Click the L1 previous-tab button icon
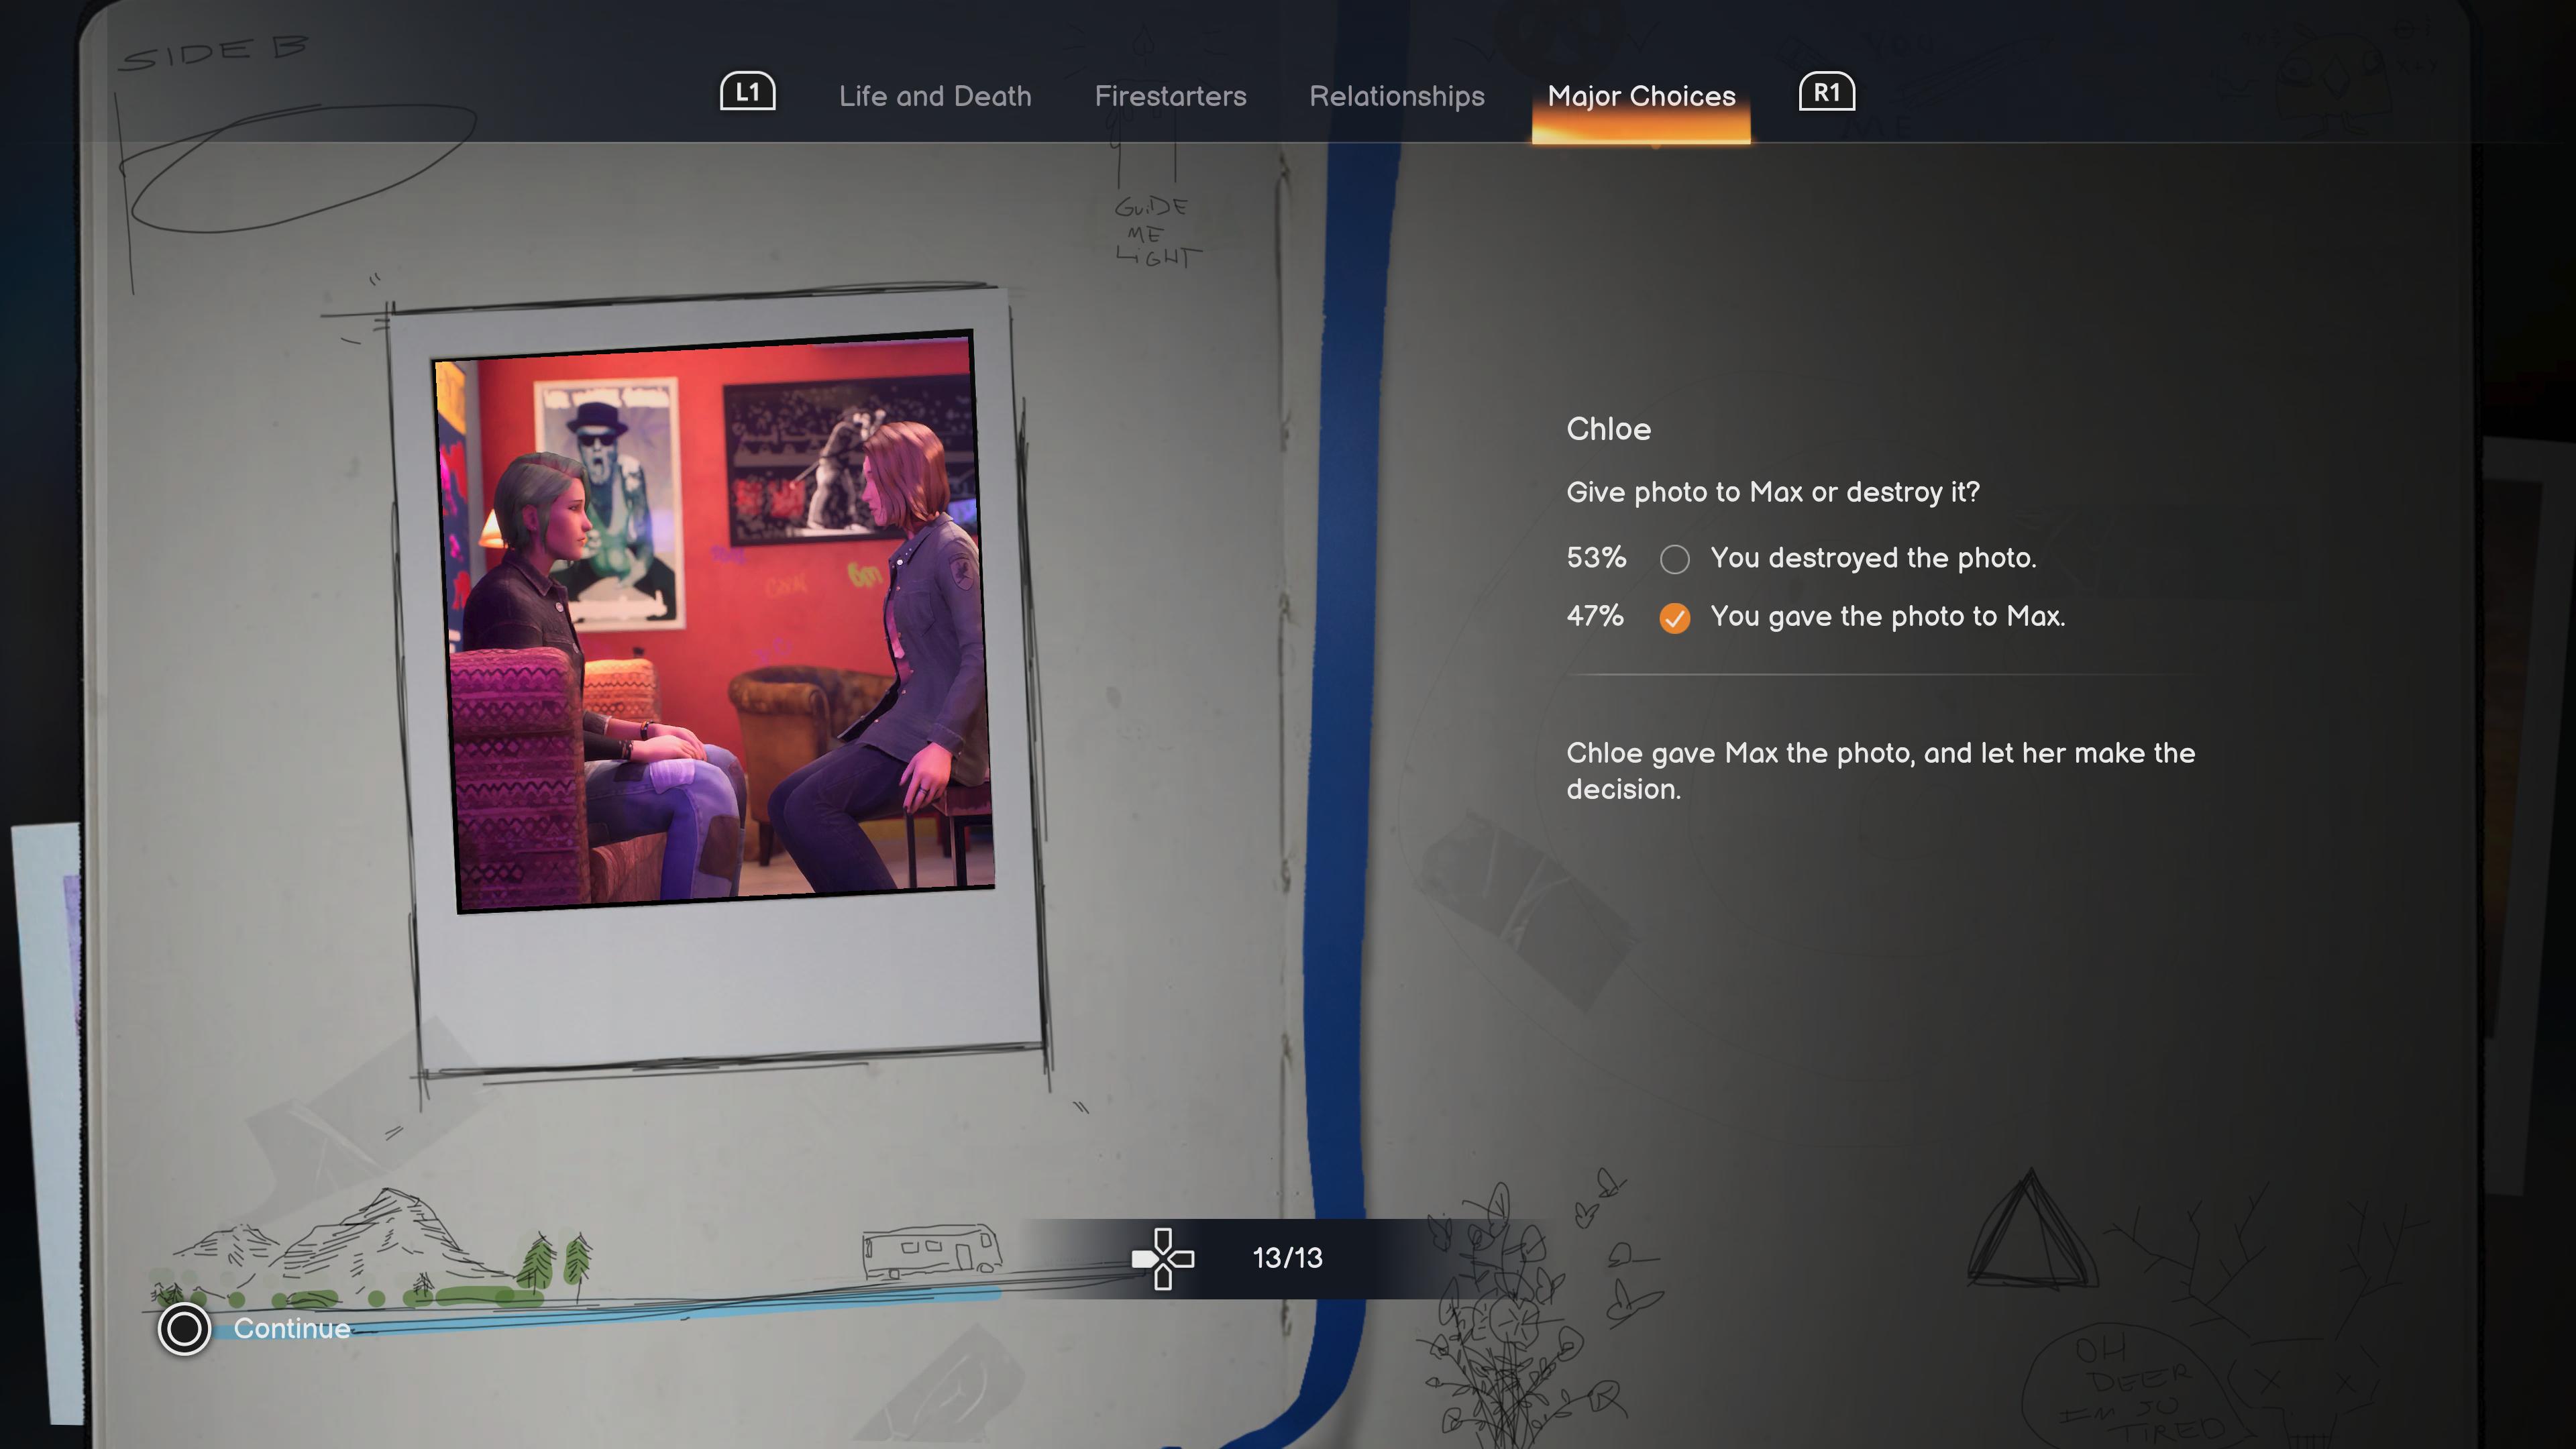 tap(747, 92)
